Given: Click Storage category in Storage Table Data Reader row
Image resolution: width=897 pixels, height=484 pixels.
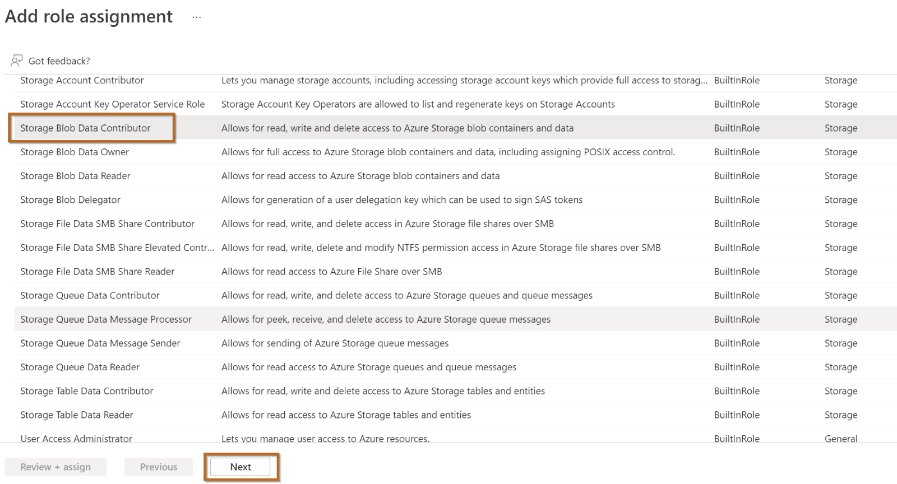Looking at the screenshot, I should click(841, 415).
